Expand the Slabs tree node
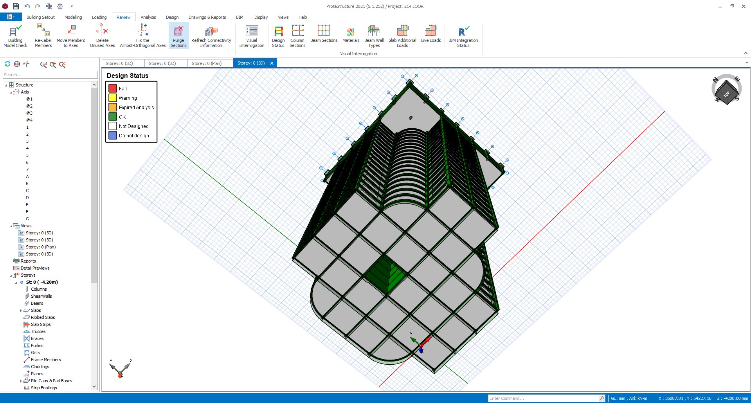Image resolution: width=751 pixels, height=403 pixels. point(21,310)
